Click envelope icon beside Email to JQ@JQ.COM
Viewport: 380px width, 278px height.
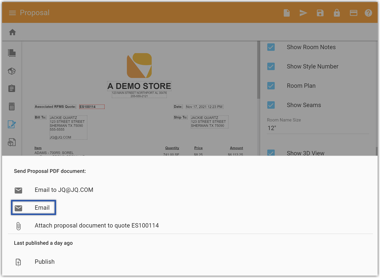click(18, 190)
